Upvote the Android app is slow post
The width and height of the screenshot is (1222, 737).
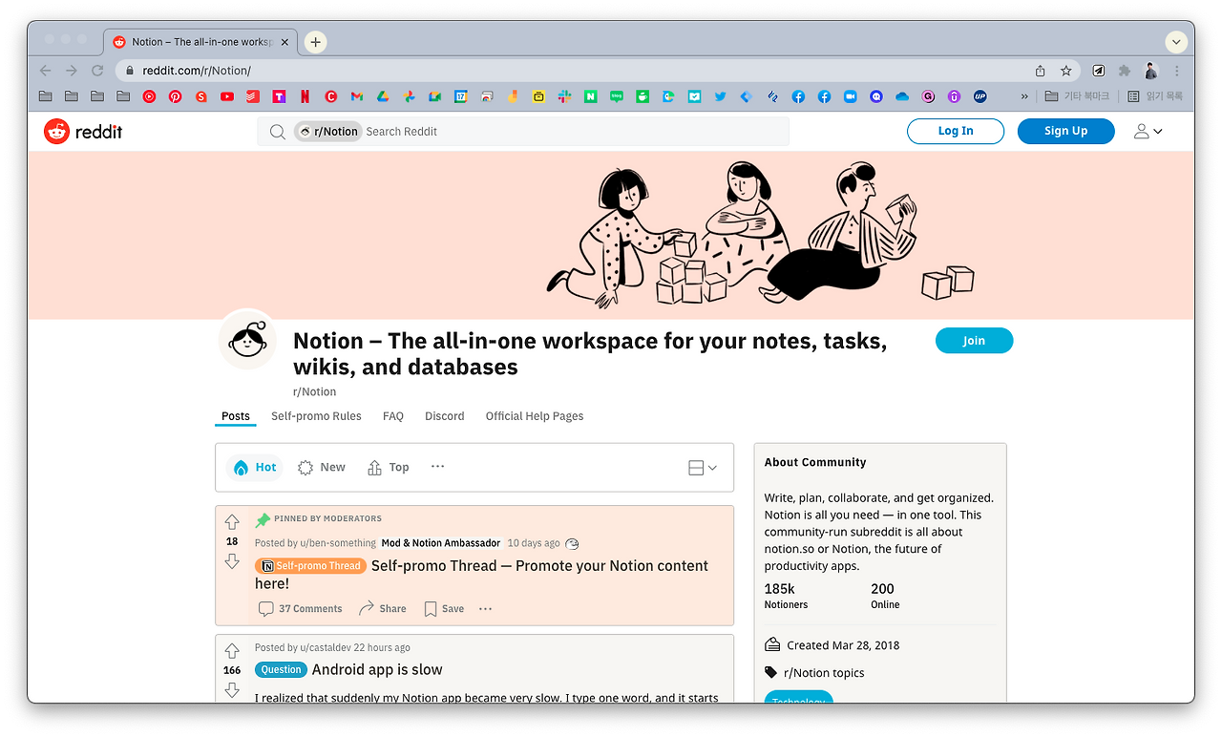tap(232, 651)
